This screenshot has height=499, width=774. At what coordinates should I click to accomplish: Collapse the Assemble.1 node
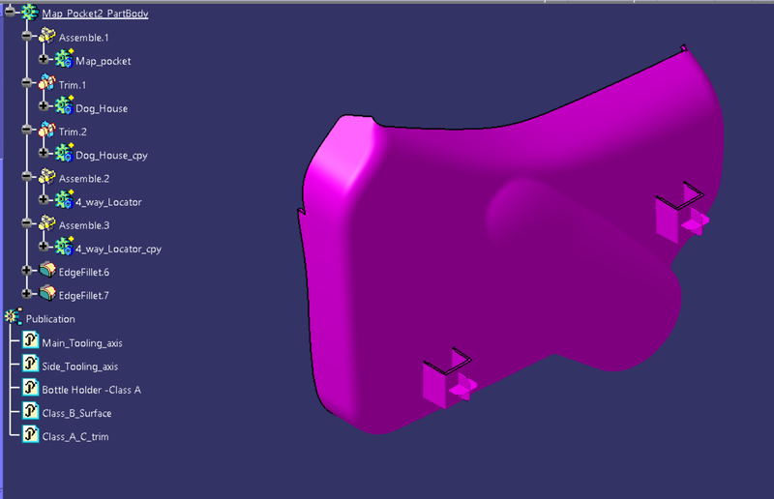coord(27,36)
